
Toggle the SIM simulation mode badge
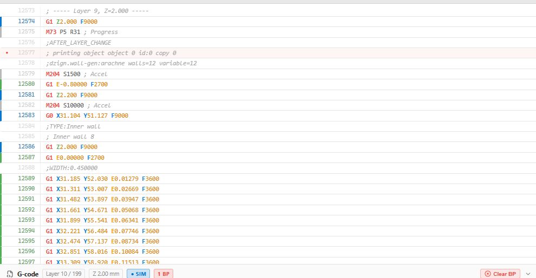click(138, 274)
